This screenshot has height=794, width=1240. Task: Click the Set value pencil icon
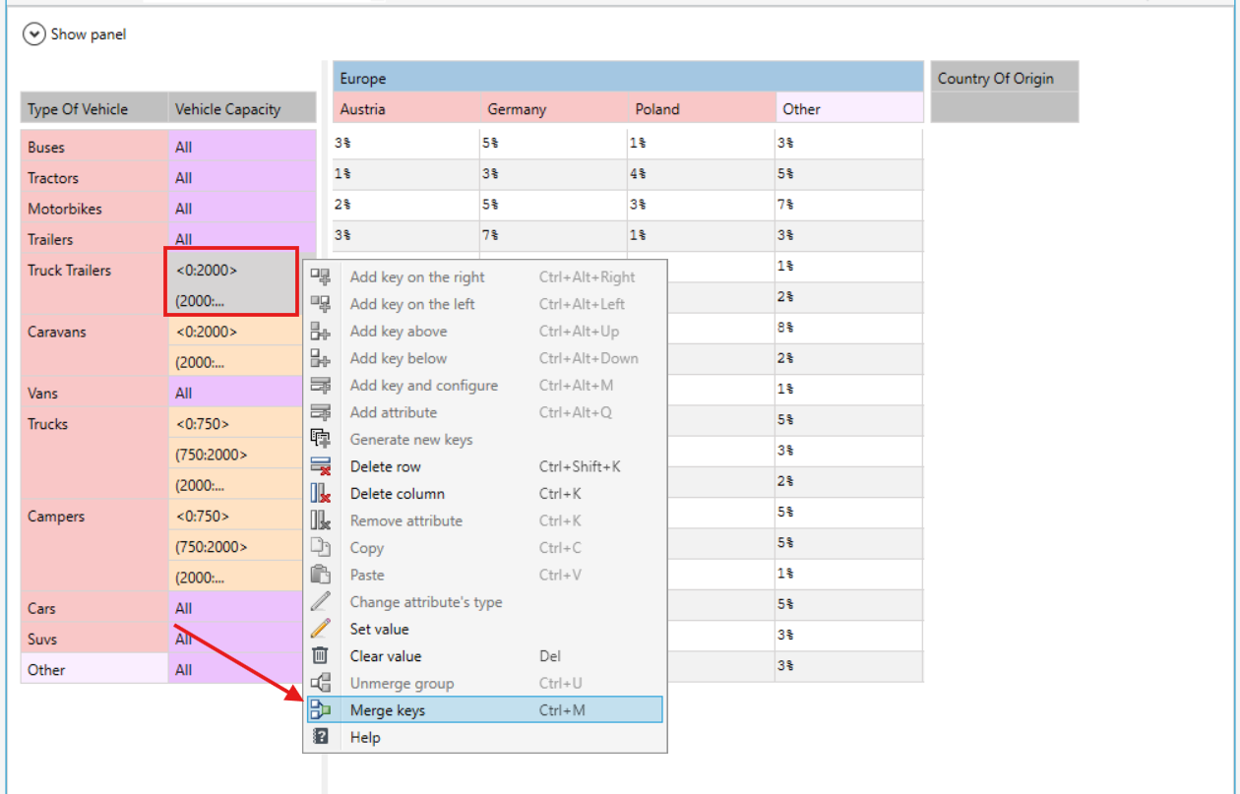[321, 629]
